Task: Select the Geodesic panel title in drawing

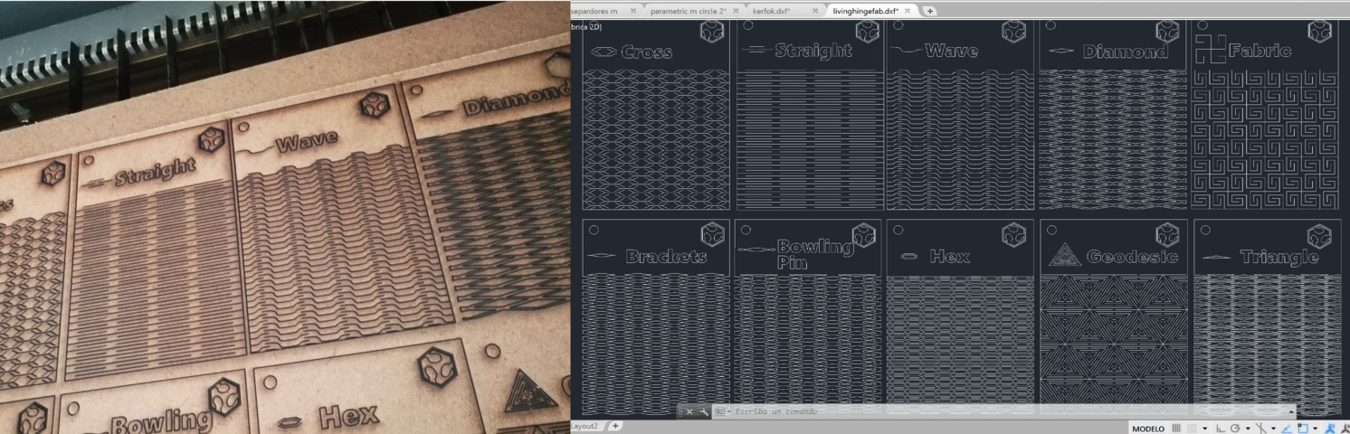Action: [1133, 258]
